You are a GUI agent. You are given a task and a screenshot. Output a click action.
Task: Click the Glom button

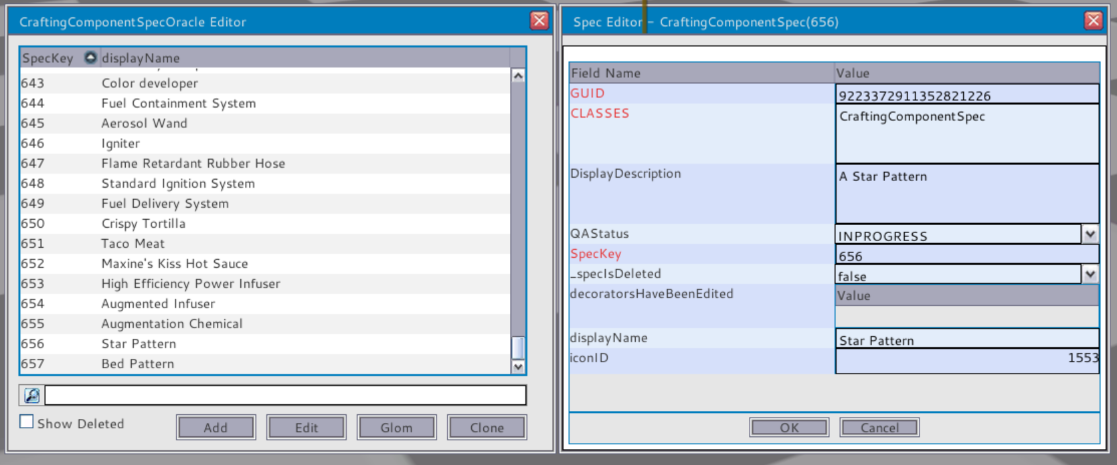point(396,428)
